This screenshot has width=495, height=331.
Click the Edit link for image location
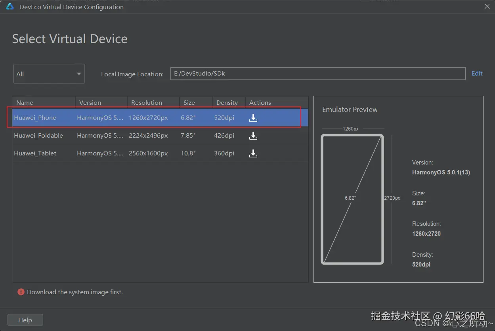point(477,74)
